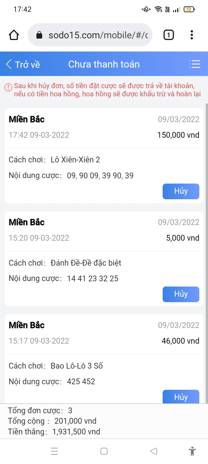Tap the Trở về back link
Screen dimensions: 208x464
coord(27,64)
